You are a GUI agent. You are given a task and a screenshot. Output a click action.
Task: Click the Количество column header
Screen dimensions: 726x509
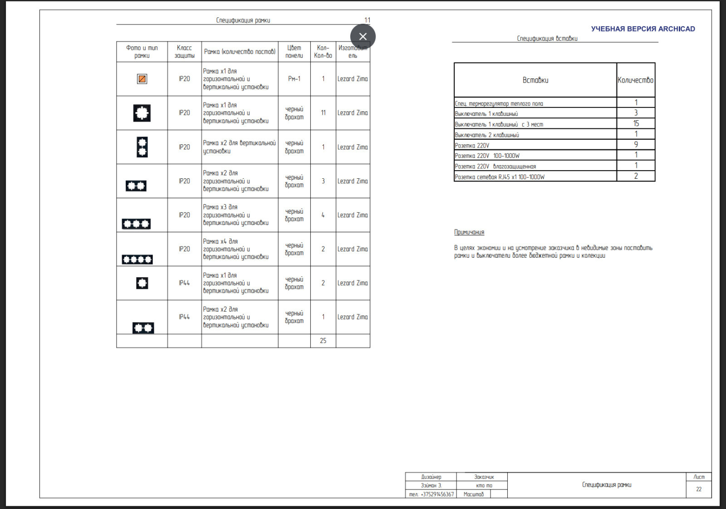coord(635,80)
